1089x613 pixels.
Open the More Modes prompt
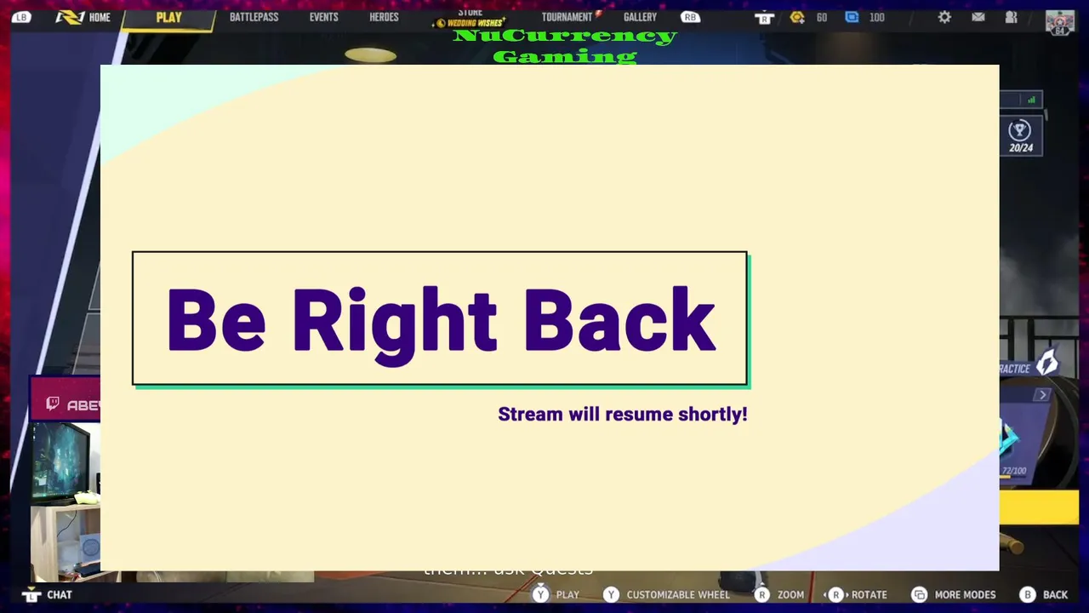[953, 594]
